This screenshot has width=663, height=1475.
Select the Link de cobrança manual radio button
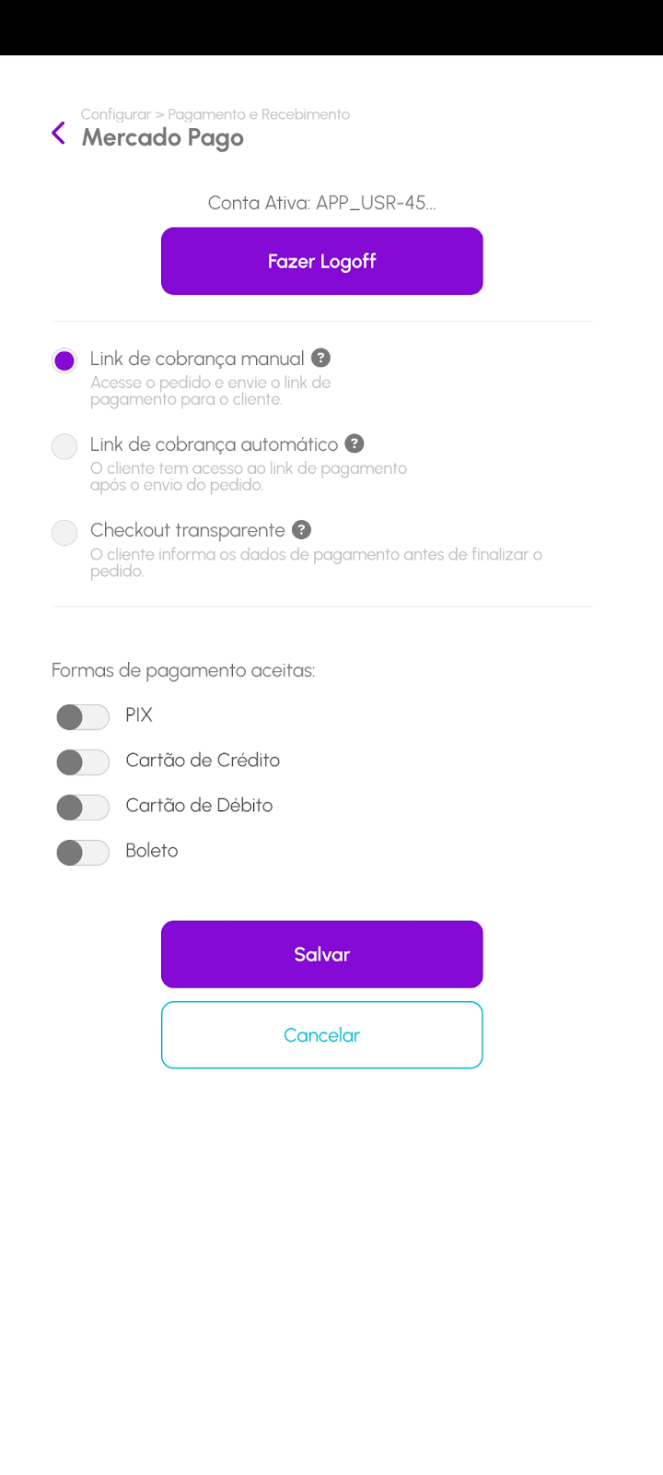[64, 360]
